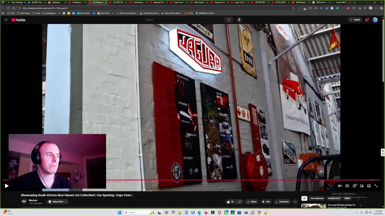Click the Create button
The height and width of the screenshot is (216, 385).
(355, 20)
